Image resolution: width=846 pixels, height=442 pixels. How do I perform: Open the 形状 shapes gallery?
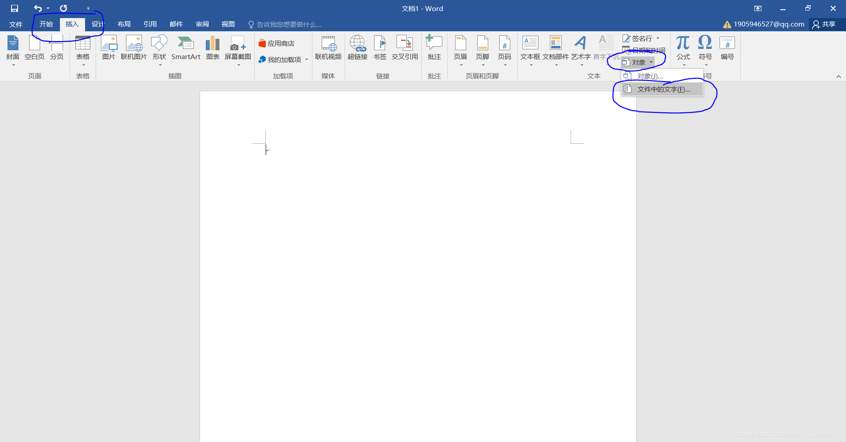tap(159, 50)
